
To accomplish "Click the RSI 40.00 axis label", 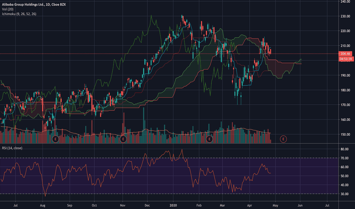I will point(345,185).
